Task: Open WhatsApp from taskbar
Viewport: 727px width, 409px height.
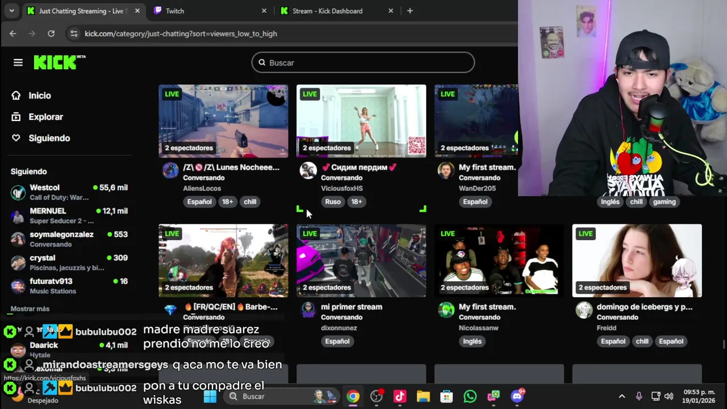Action: click(470, 397)
